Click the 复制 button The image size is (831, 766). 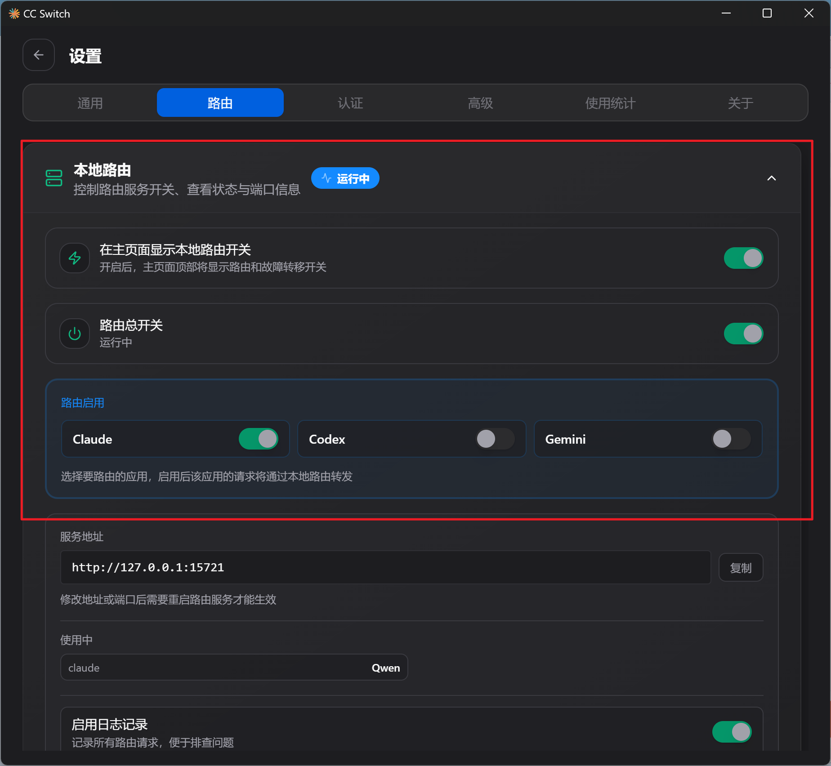pos(741,568)
